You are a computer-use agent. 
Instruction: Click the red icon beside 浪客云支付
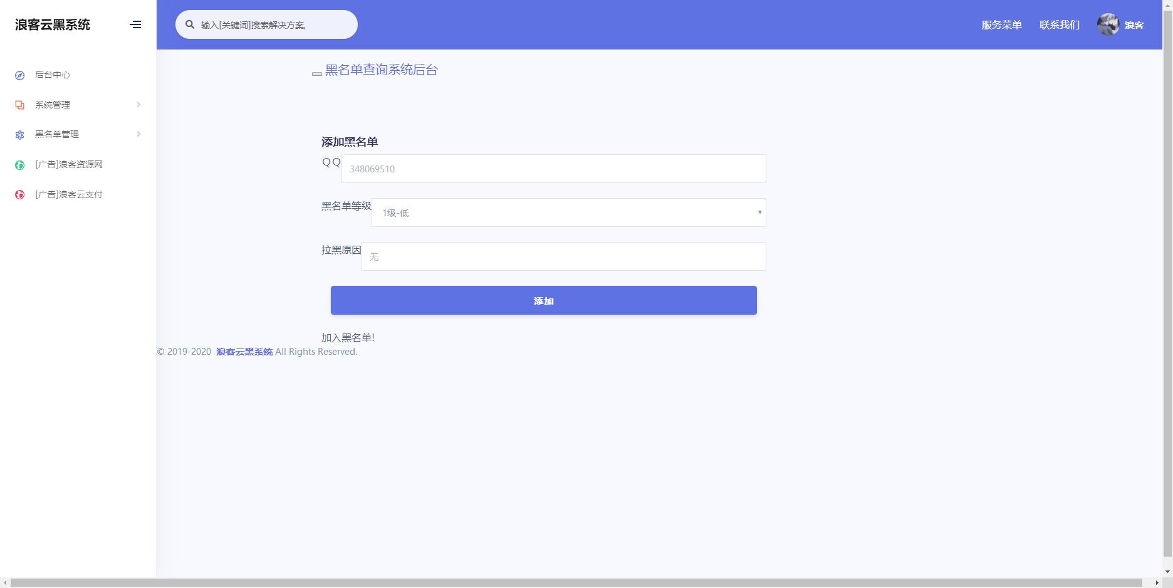[18, 194]
